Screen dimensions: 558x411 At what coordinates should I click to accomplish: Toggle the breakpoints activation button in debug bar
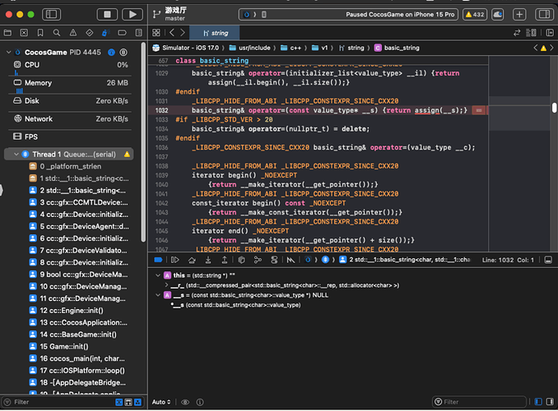point(158,260)
